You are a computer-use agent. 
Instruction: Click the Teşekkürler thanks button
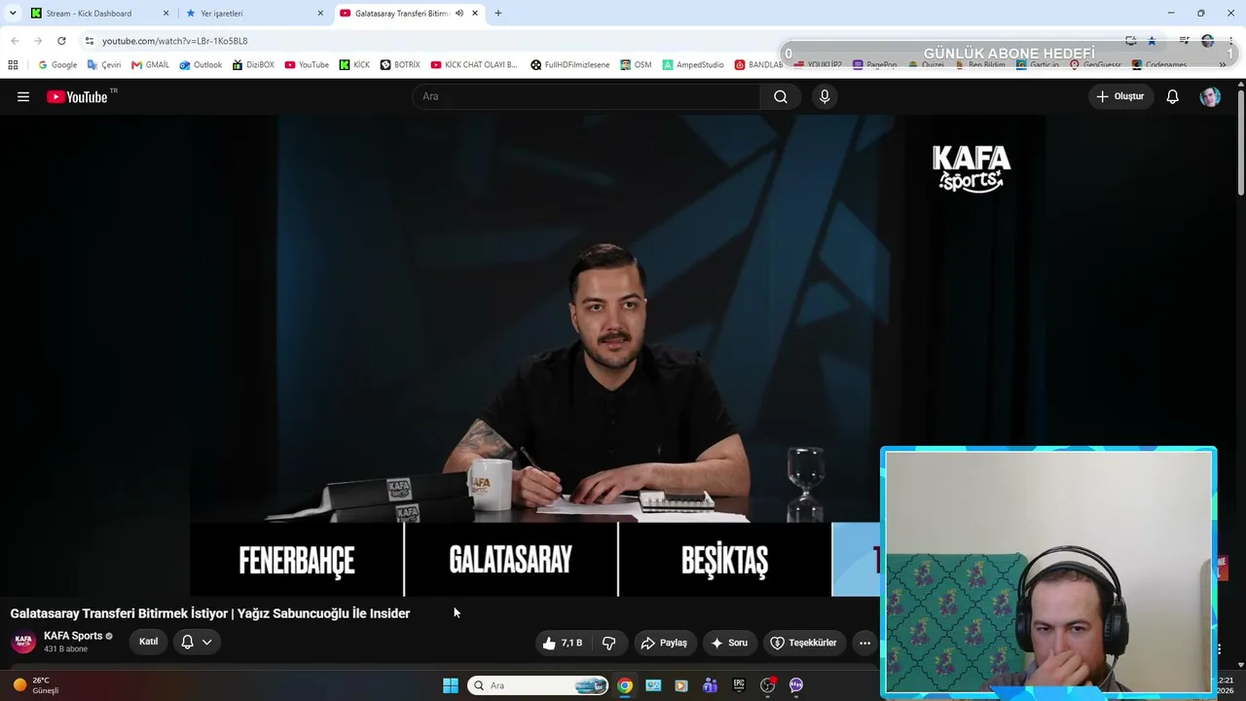pos(803,643)
